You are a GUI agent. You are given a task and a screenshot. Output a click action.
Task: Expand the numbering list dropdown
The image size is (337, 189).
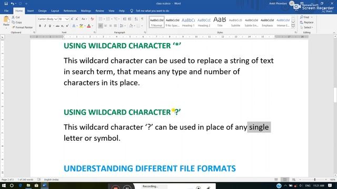pyautogui.click(x=112, y=19)
